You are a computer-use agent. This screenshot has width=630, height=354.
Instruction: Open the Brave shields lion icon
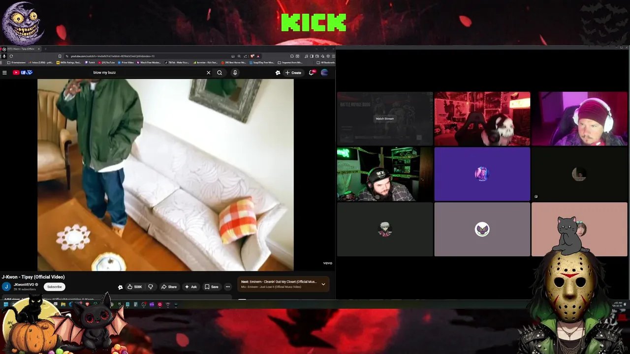tap(252, 56)
